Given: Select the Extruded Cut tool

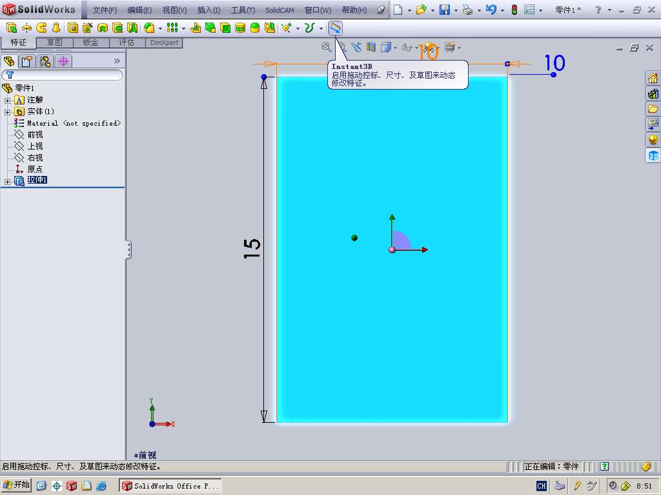Looking at the screenshot, I should coord(73,28).
